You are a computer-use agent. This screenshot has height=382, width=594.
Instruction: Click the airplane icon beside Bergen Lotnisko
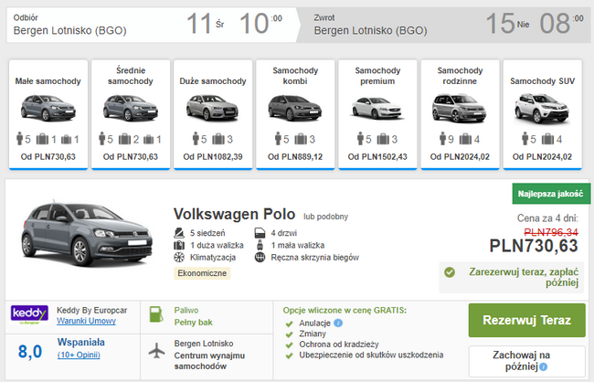click(157, 351)
